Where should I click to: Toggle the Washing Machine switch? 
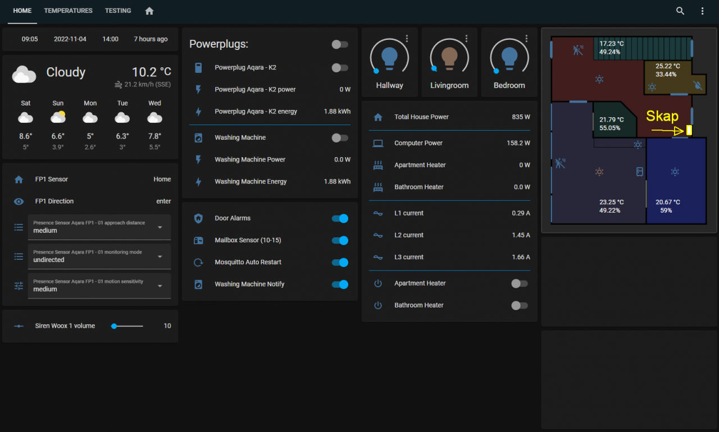(x=339, y=137)
